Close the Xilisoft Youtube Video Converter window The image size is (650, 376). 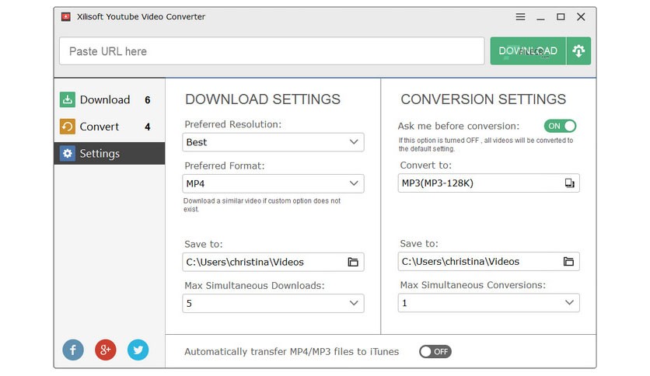pyautogui.click(x=581, y=16)
